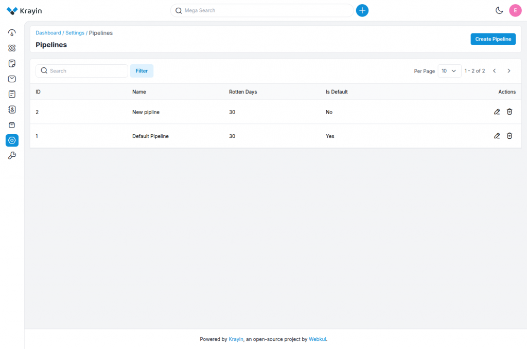Delete the New pipline row

click(x=510, y=112)
